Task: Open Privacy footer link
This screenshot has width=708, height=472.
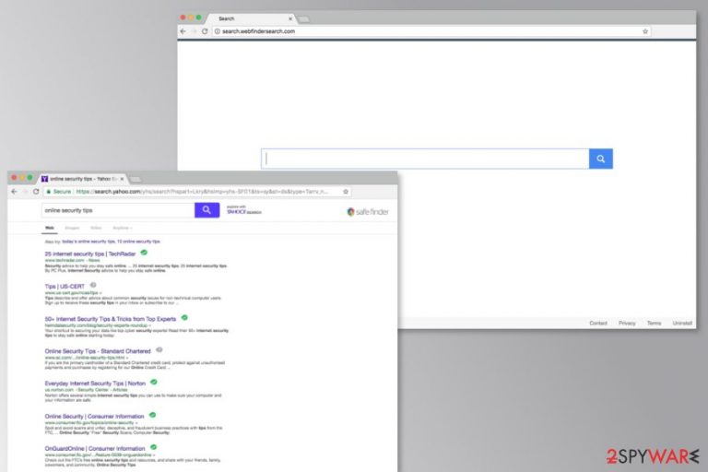Action: coord(627,323)
